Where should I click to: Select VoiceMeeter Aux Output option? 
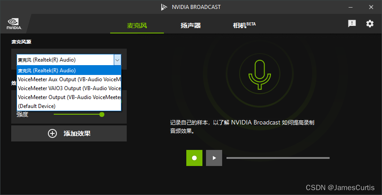(x=69, y=79)
